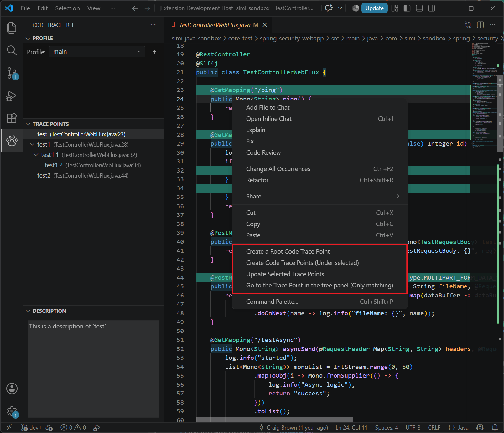Choose Update Selected Trace Points
504x433 pixels.
tap(320, 274)
